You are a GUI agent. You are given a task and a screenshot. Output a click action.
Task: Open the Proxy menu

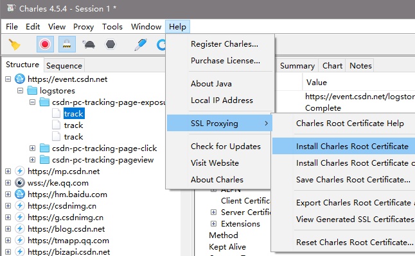[x=84, y=27]
